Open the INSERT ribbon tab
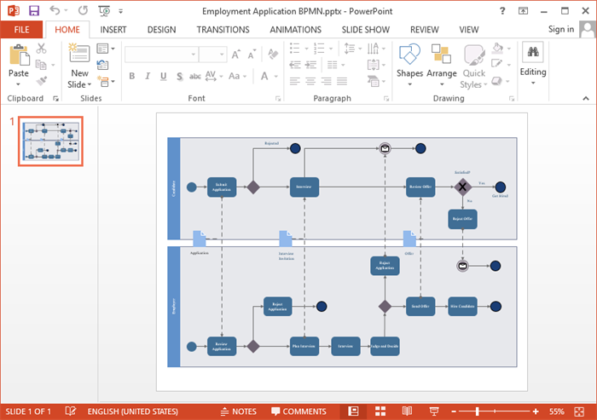 pyautogui.click(x=114, y=29)
